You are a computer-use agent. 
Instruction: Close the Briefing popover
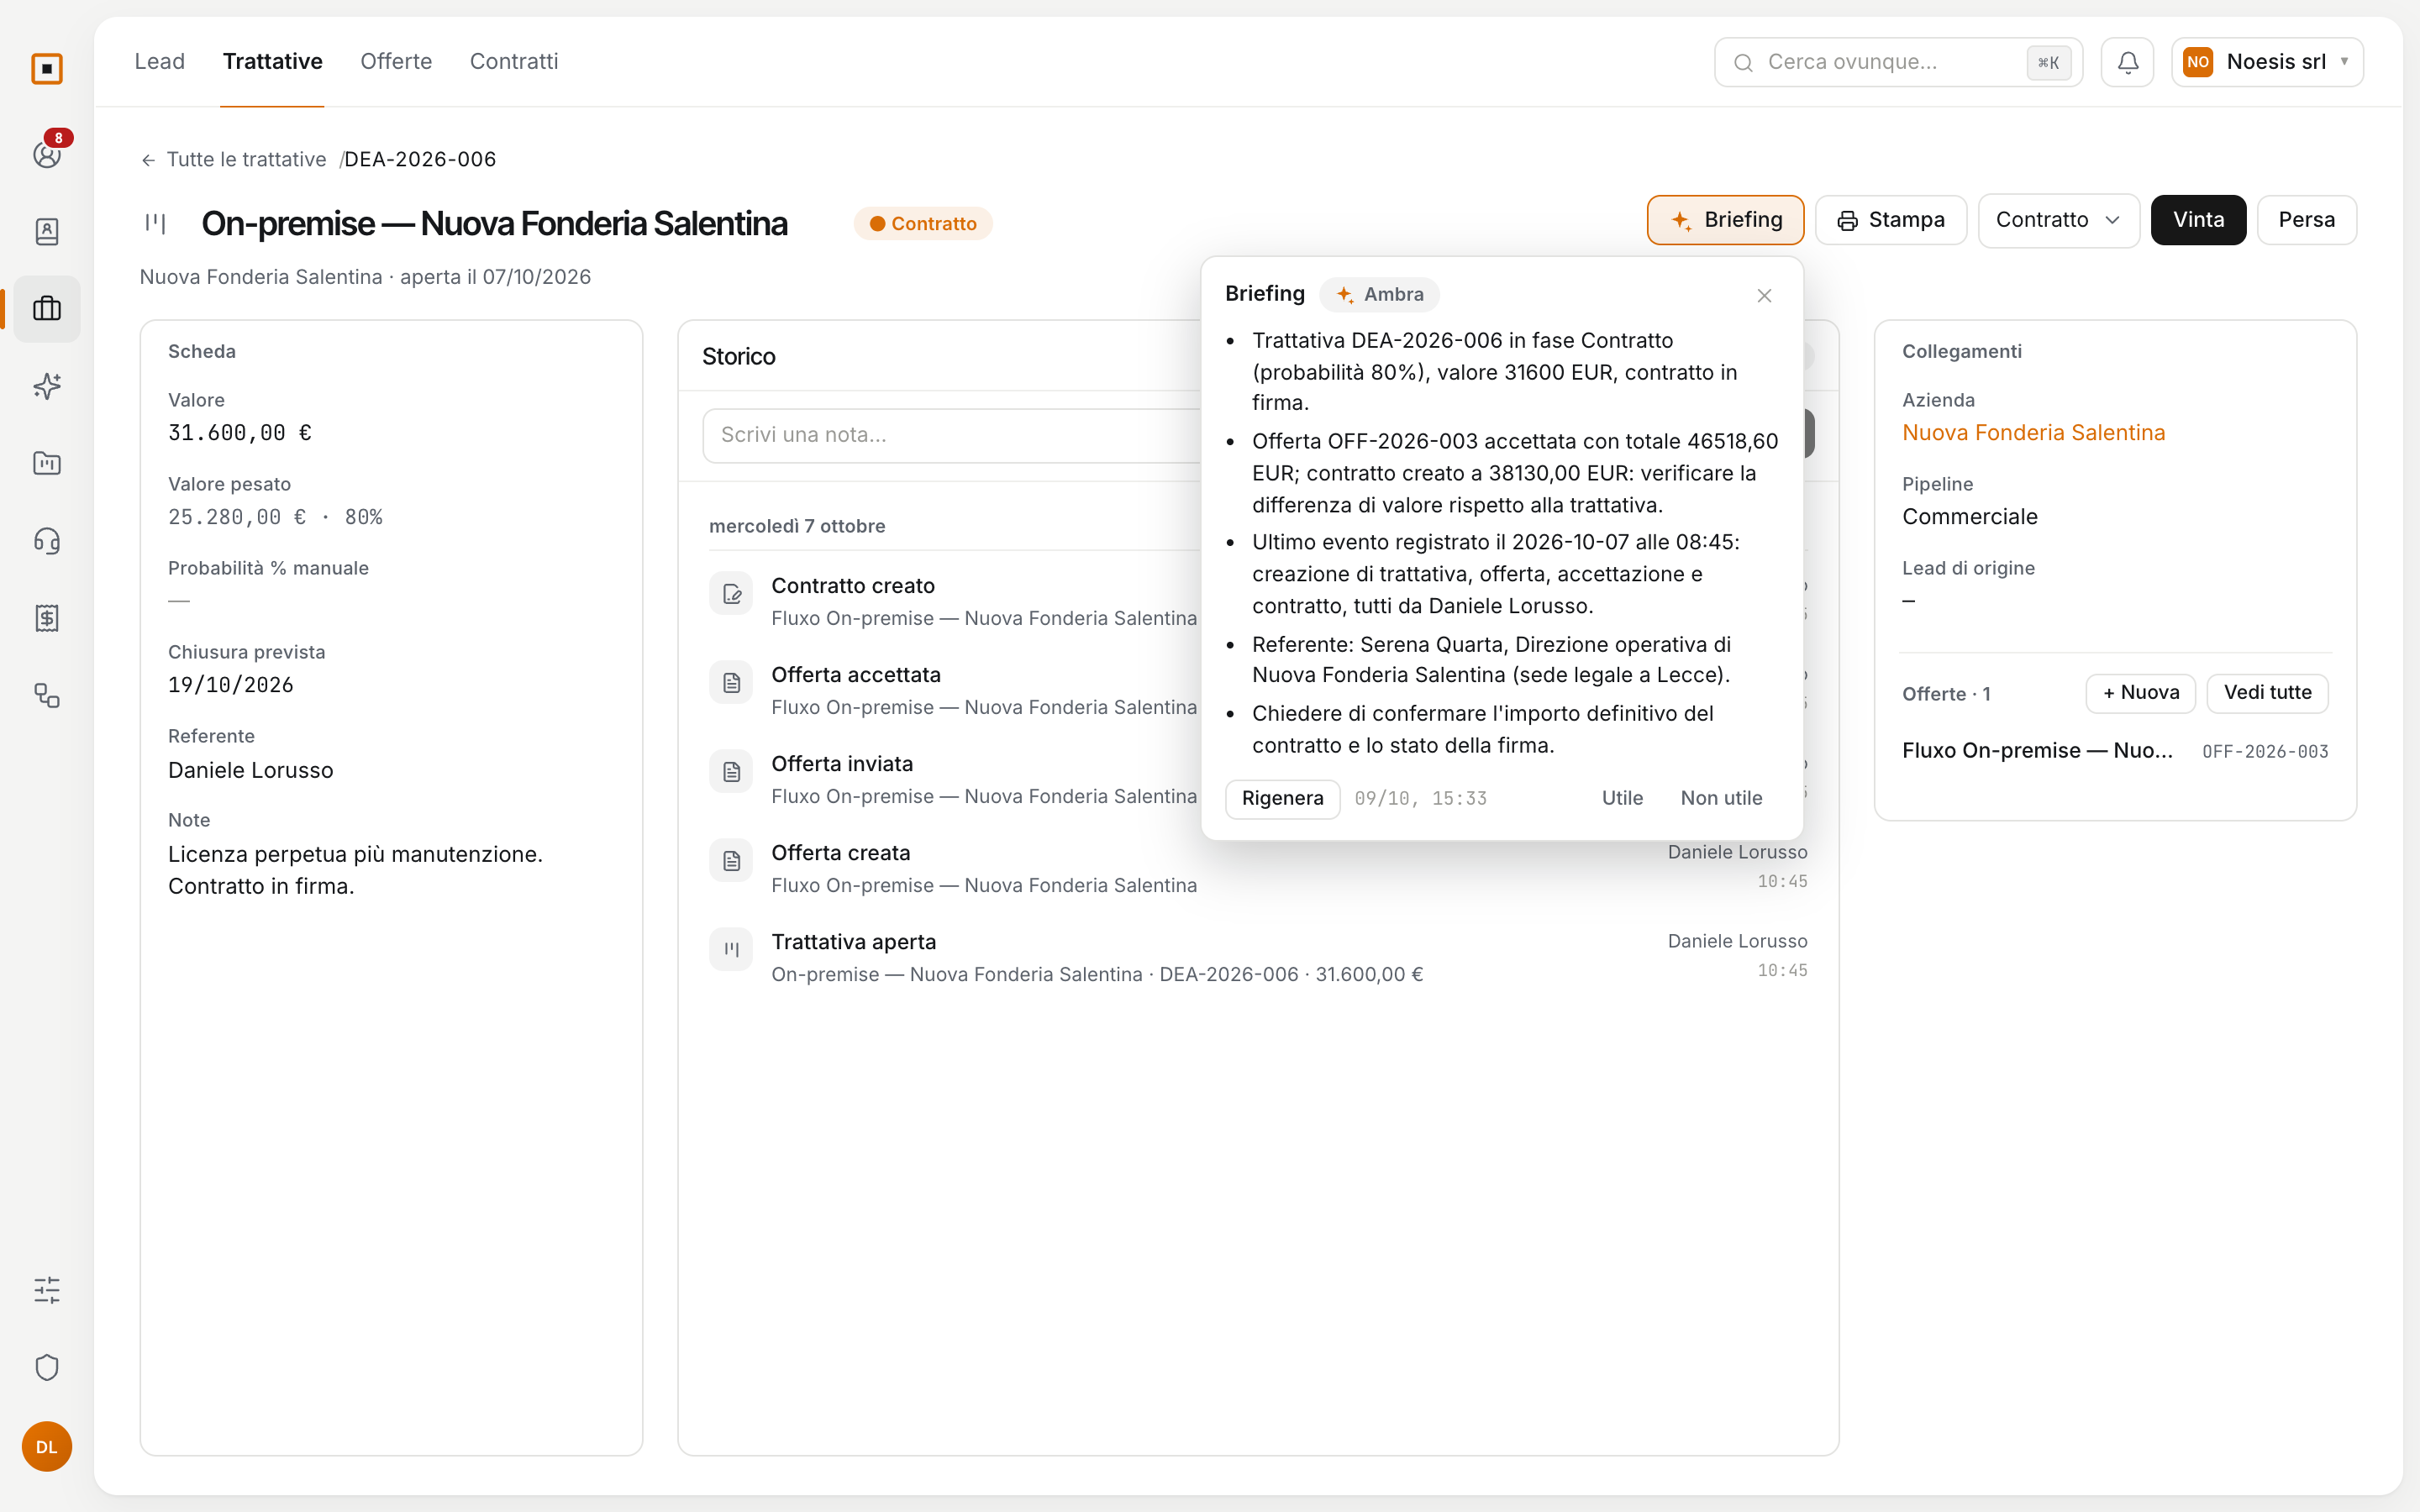(x=1764, y=295)
